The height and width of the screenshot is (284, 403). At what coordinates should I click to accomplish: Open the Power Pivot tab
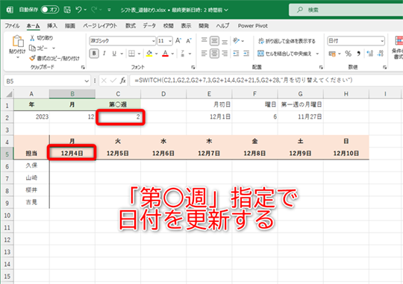pyautogui.click(x=253, y=25)
